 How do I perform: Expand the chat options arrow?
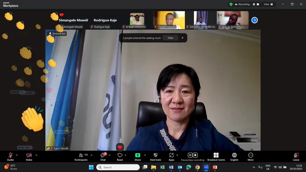pos(109,155)
